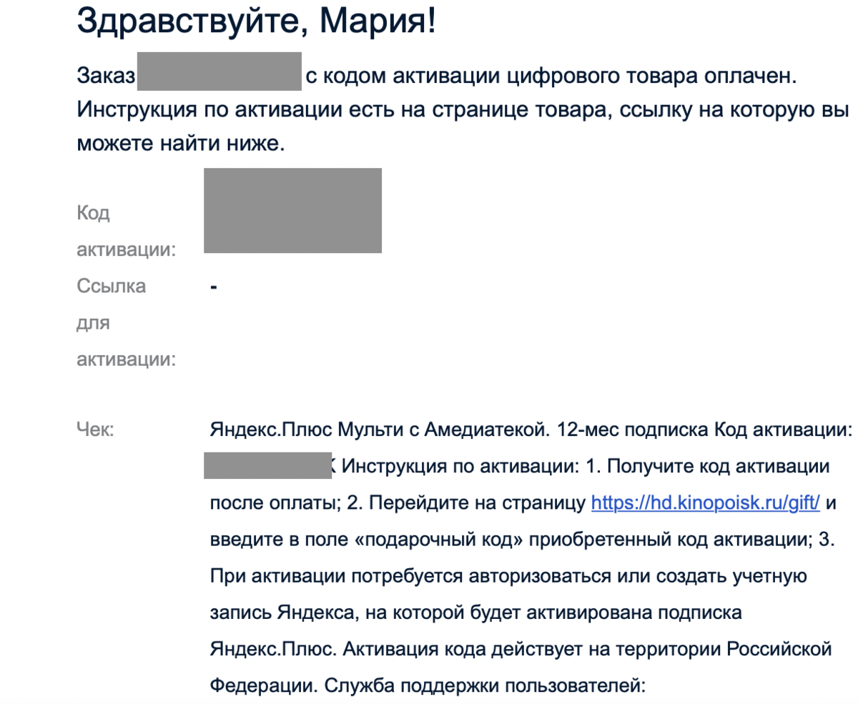
Task: Click the dash next to "Ссылка для активации"
Action: (214, 287)
